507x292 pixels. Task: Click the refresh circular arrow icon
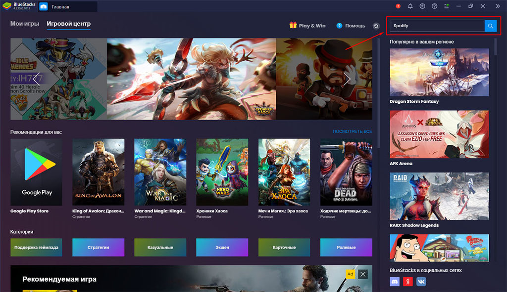tap(376, 26)
